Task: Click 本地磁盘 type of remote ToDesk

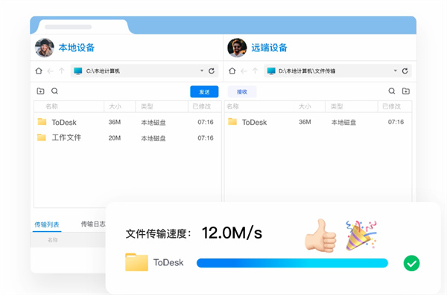Action: coord(343,123)
